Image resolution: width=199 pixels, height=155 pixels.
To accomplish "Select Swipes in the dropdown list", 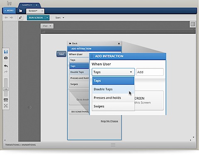I will (113, 107).
